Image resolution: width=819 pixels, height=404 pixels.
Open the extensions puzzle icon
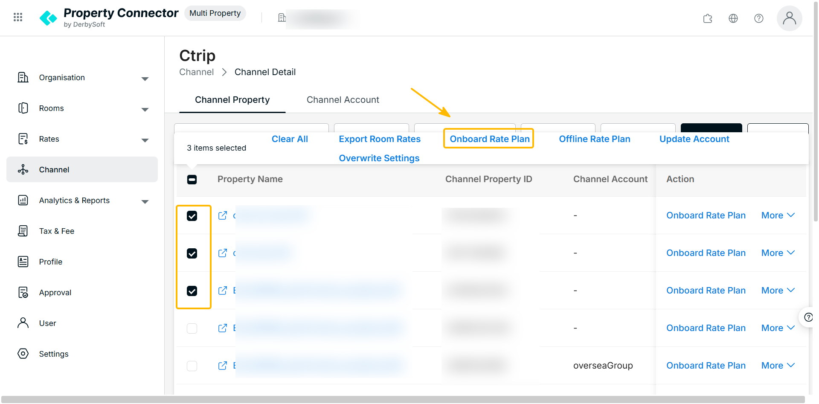[708, 18]
